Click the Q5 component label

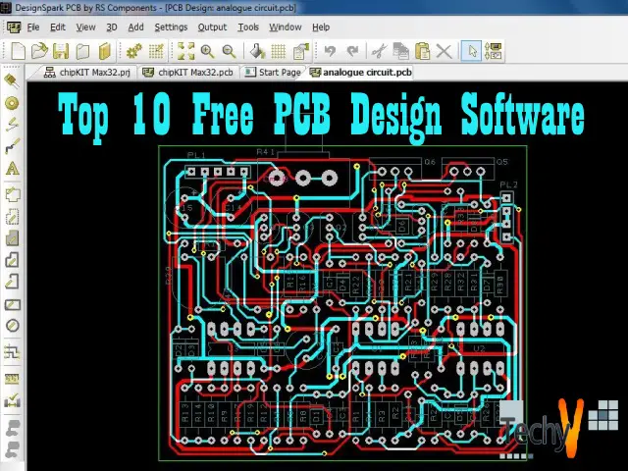[x=501, y=162]
